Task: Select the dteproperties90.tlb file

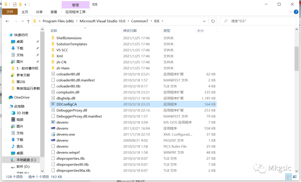Action: click(72, 164)
